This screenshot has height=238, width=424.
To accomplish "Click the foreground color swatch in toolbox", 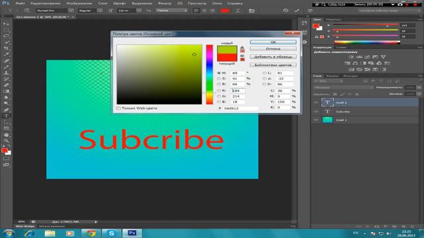I will tap(5, 151).
